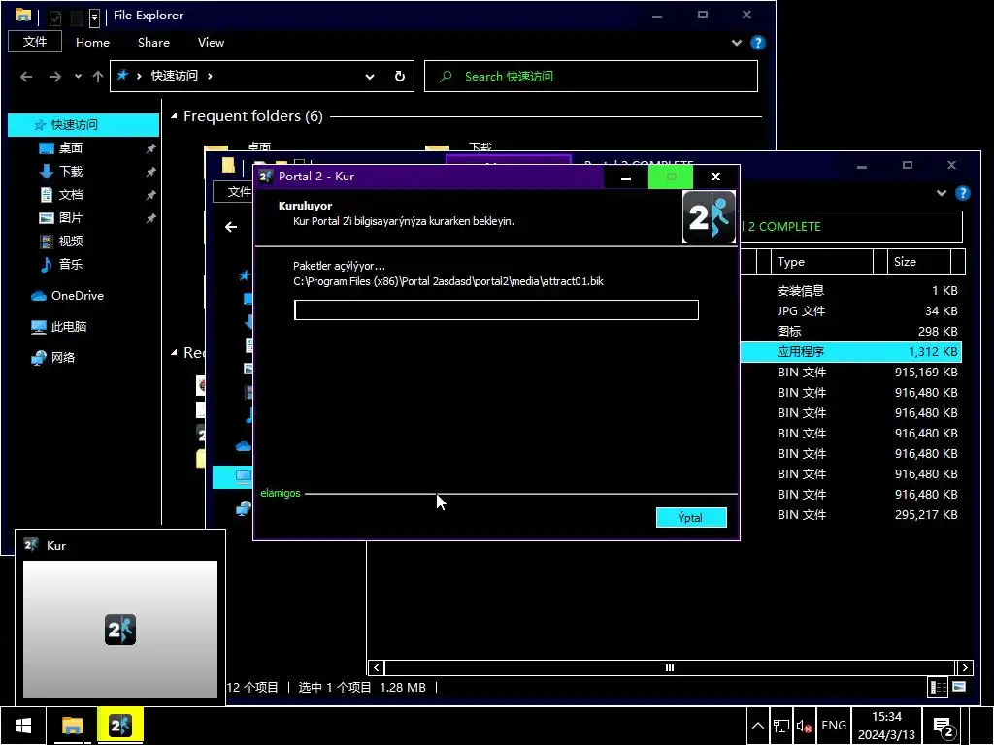Select 快速访问 in navigation pane

click(x=83, y=125)
